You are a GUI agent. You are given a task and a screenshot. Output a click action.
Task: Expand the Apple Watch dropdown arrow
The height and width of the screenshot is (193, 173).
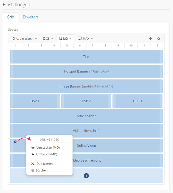tap(36, 39)
